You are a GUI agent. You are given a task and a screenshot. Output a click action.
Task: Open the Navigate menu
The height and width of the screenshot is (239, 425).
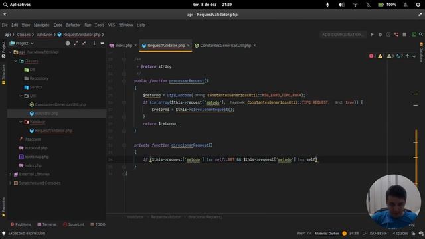pos(41,25)
